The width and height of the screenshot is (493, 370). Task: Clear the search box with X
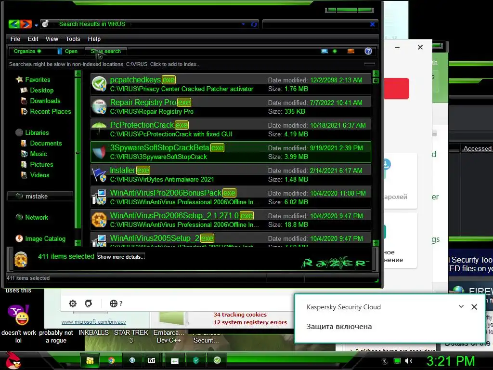tap(373, 24)
